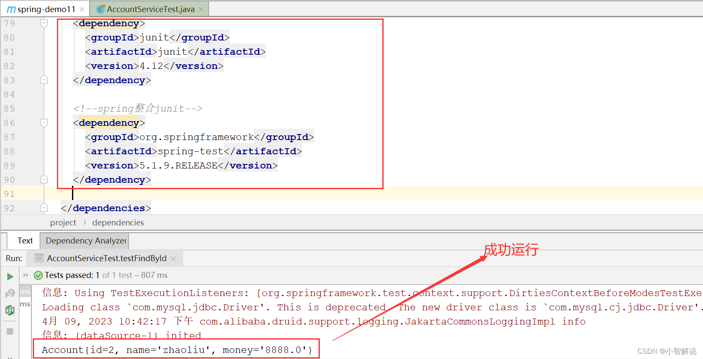Click the druid JakartaCommonsLoggingImpl log line

click(313, 322)
